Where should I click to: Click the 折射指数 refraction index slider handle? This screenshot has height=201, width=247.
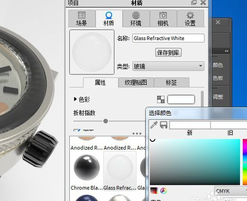coord(106,121)
